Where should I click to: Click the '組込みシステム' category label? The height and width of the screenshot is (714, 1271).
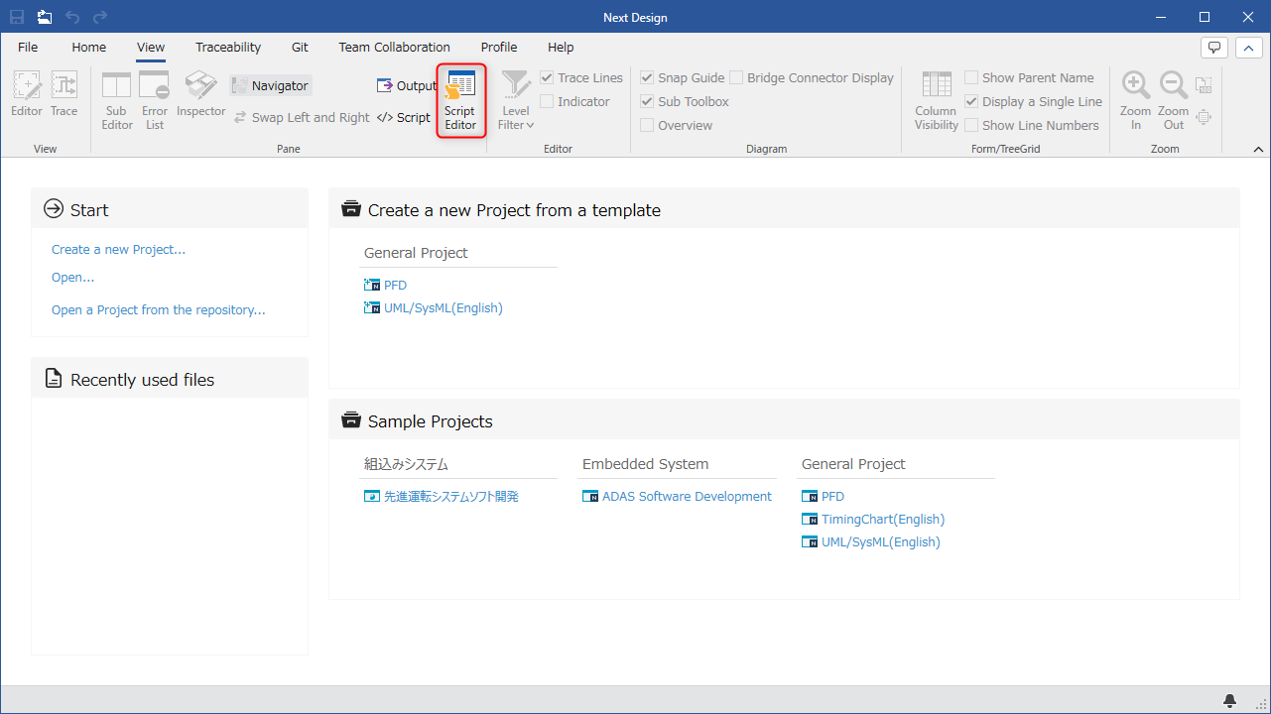click(x=406, y=464)
